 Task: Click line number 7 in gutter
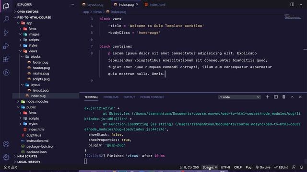tap(92, 46)
